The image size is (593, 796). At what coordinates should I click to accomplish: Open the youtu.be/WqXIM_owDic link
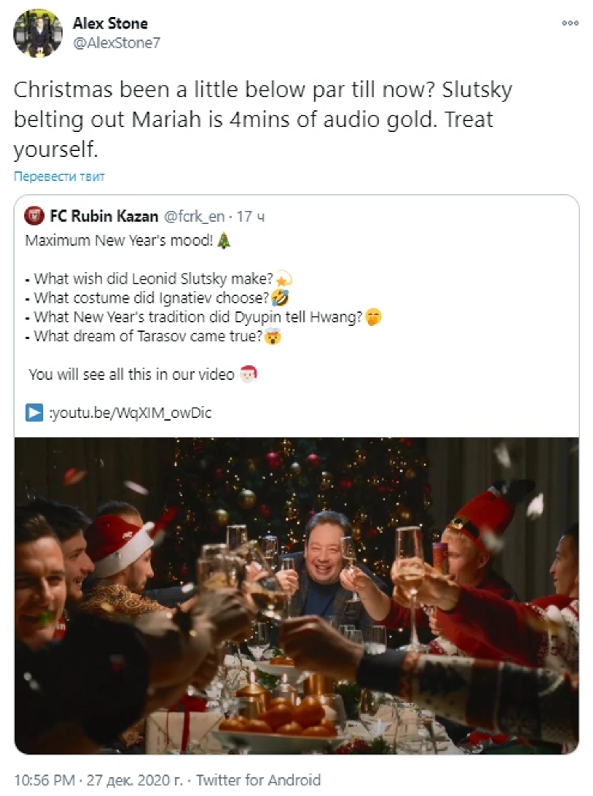click(x=130, y=413)
